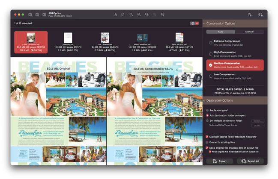This screenshot has width=278, height=179.
Task: Select the A PDF Document.pdf thumbnail
Action: click(x=31, y=38)
